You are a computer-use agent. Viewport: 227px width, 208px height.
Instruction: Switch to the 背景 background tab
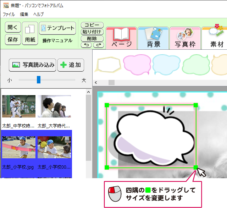(x=153, y=38)
